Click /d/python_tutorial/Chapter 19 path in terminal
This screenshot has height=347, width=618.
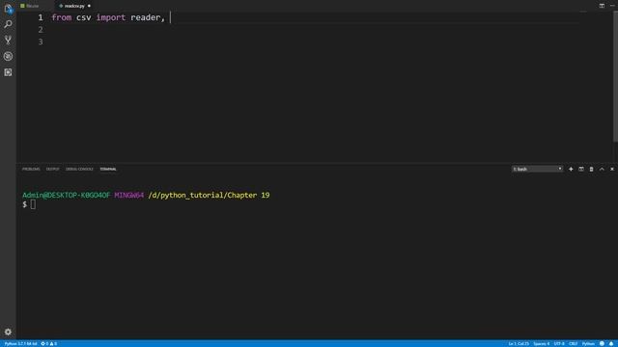point(209,195)
